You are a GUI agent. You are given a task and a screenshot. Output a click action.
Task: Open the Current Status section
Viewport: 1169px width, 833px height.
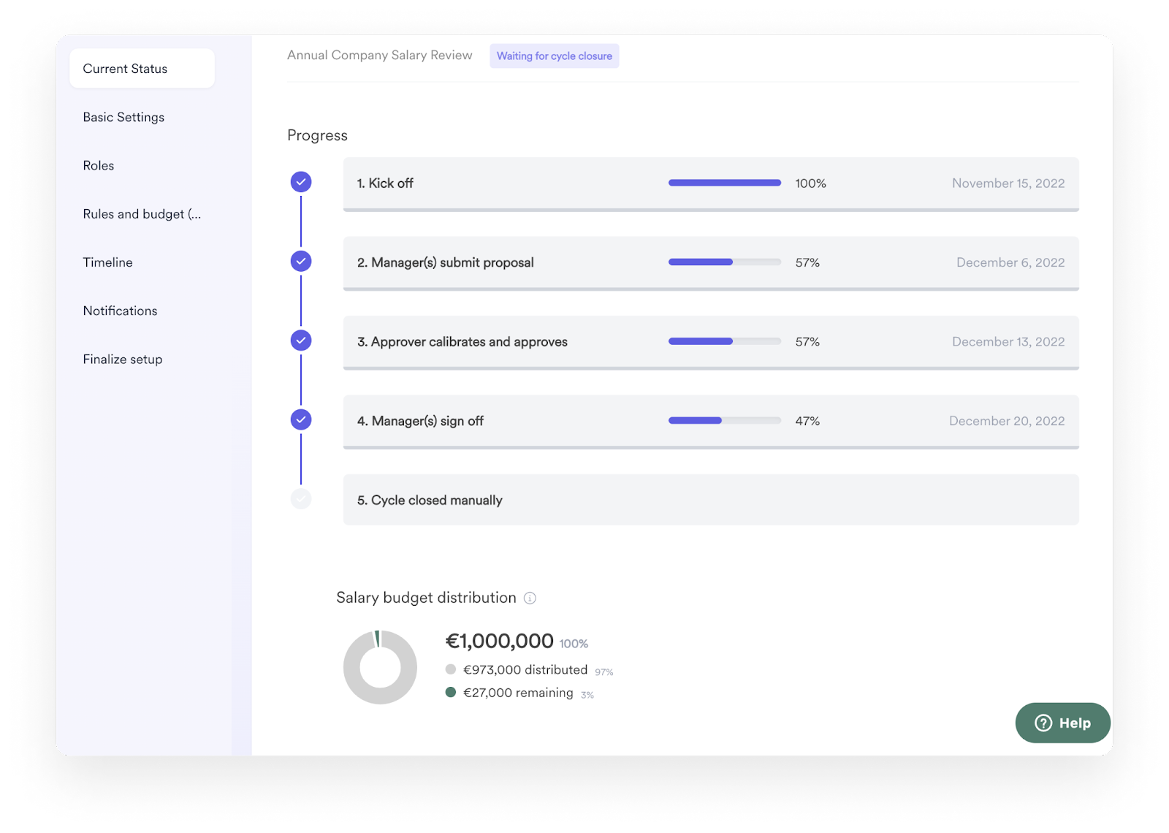[x=142, y=69]
